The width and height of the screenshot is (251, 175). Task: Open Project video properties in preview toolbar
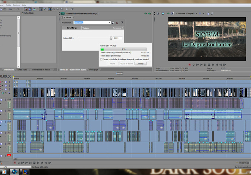point(158,13)
